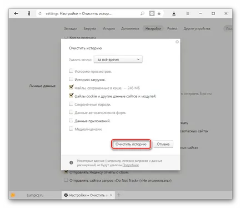Toggle Отправлять Яндексу отчёты о сбоях checkbox
The image size is (241, 208).
click(x=66, y=172)
